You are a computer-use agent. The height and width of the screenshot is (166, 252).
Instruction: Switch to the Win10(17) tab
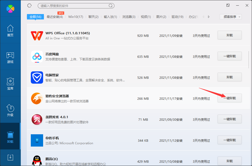(75, 17)
